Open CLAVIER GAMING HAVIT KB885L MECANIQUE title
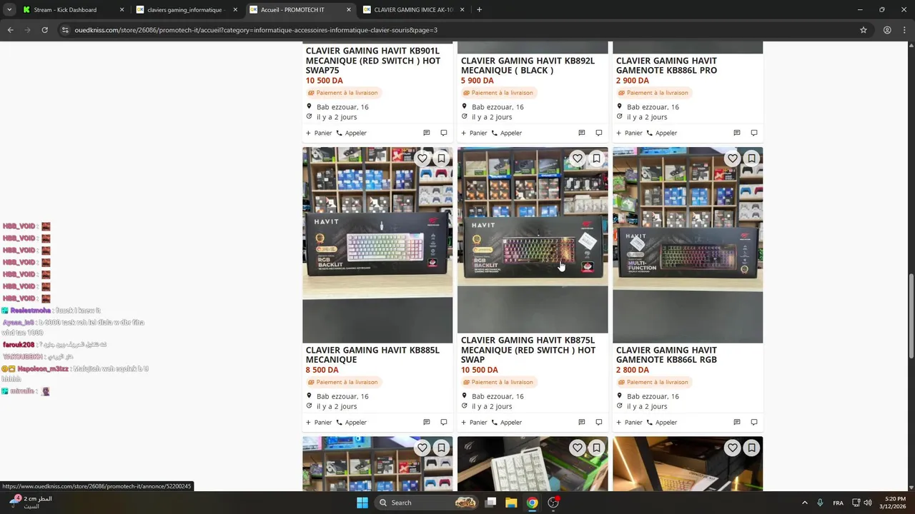This screenshot has height=514, width=915. pos(372,355)
